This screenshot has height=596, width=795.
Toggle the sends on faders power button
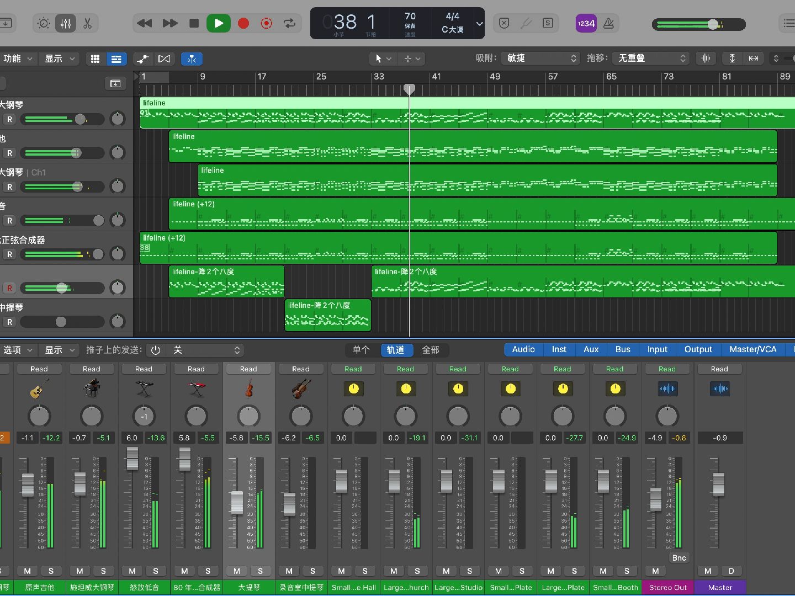point(156,350)
